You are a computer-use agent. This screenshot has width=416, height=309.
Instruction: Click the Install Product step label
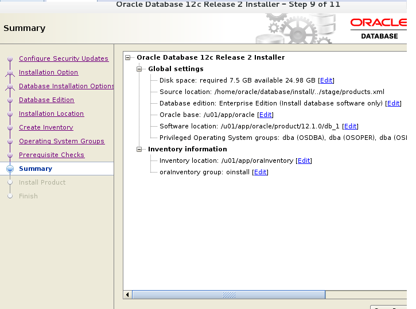42,182
